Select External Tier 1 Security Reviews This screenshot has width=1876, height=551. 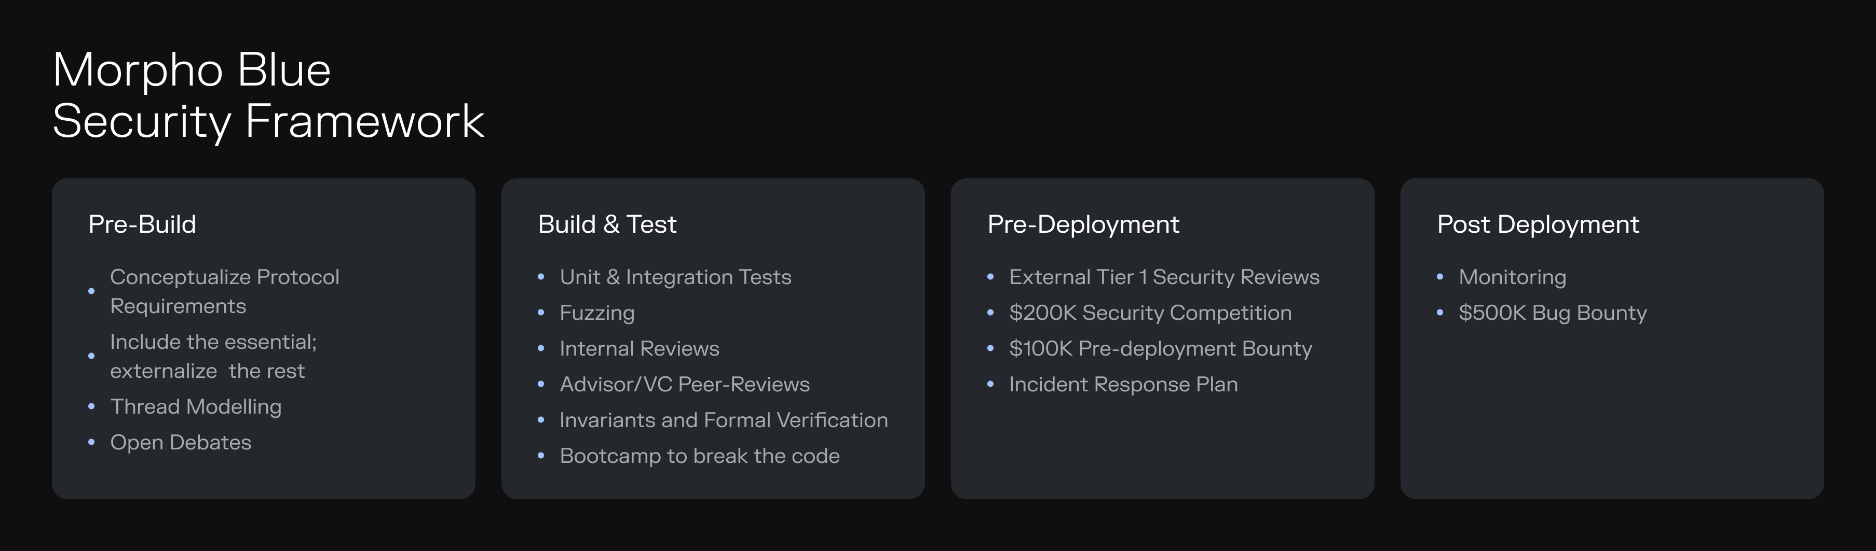[x=1164, y=277]
